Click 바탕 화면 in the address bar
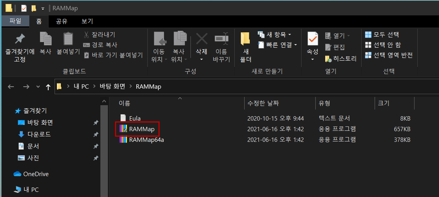 pos(113,87)
